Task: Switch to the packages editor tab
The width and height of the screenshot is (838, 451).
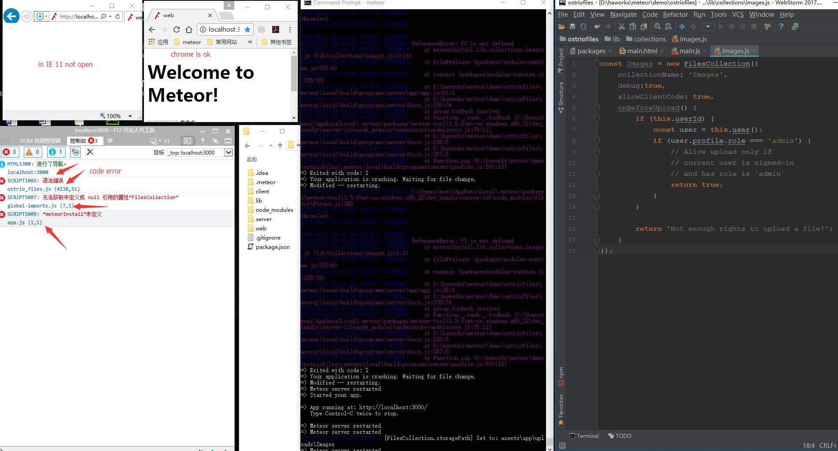Action: (x=591, y=51)
